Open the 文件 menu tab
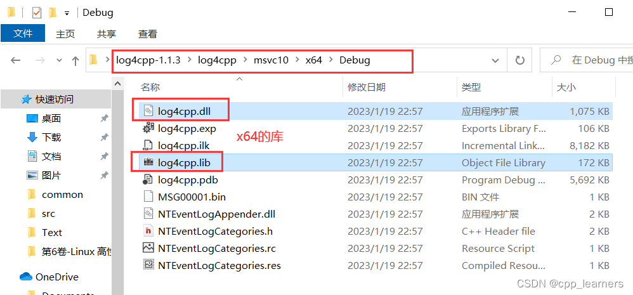 point(23,34)
